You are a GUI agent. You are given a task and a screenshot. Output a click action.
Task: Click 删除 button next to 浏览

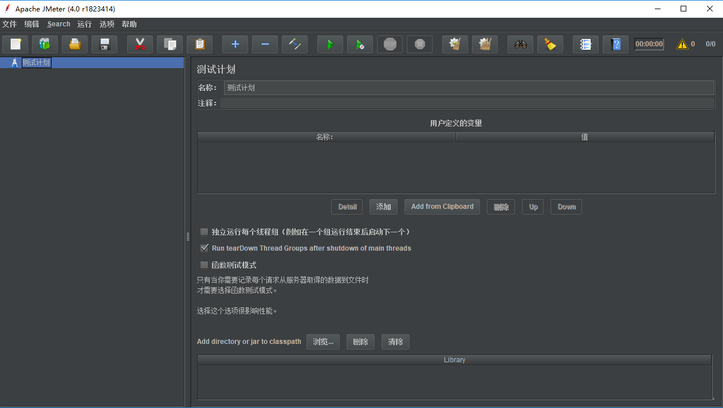(x=361, y=342)
